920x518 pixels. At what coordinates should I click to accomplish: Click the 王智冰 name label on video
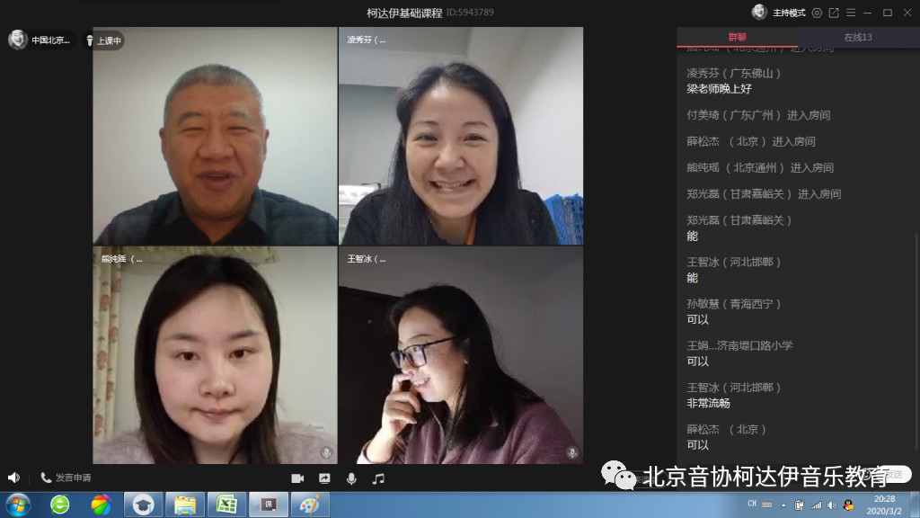[x=367, y=259]
